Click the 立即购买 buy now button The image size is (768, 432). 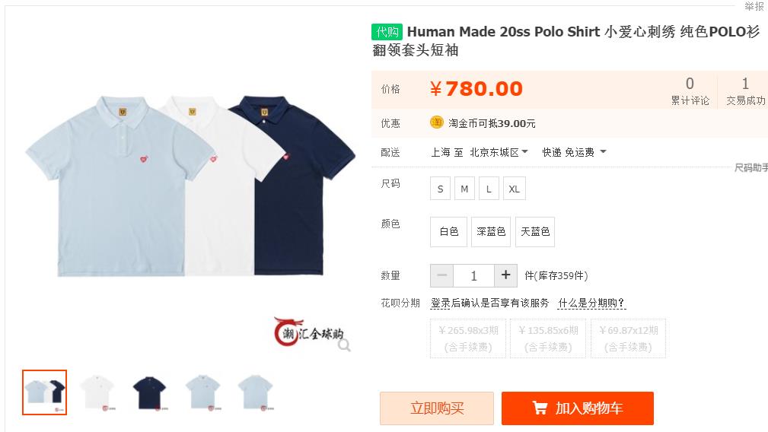437,408
